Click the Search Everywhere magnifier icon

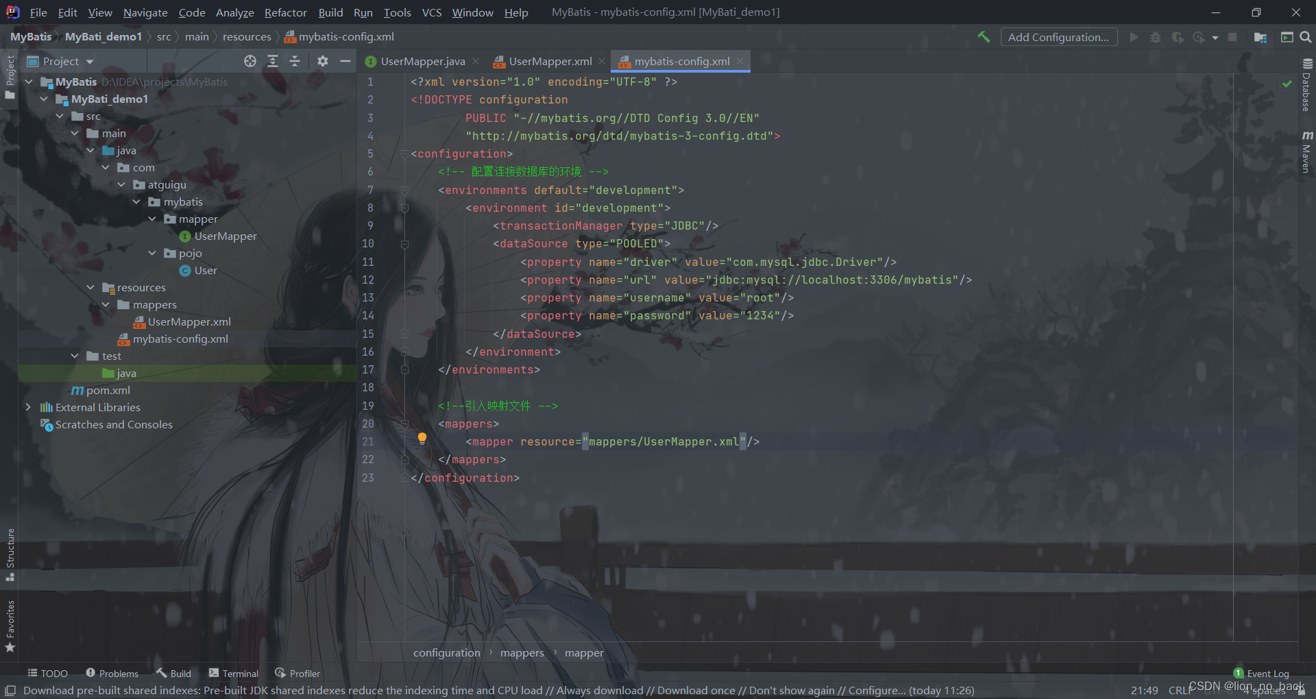pyautogui.click(x=1305, y=37)
